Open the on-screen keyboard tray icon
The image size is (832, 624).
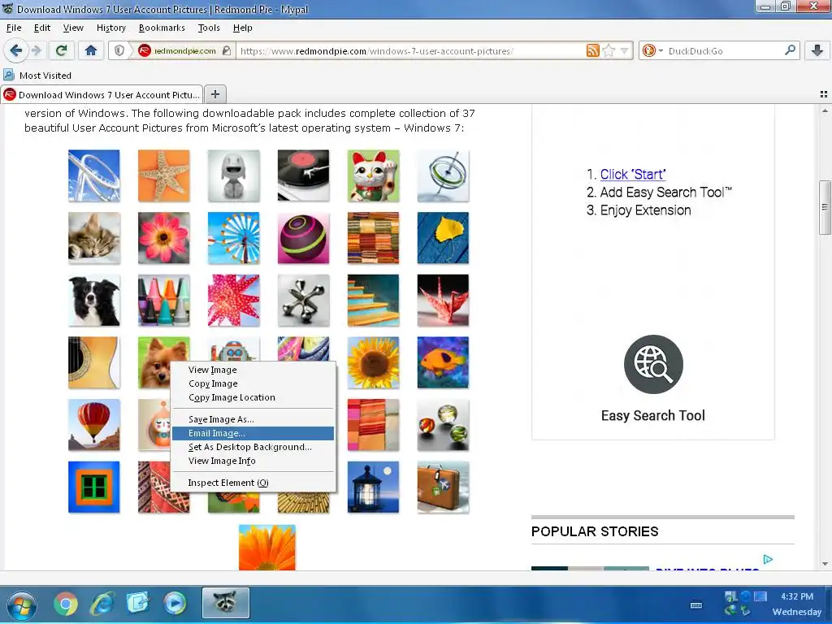696,604
